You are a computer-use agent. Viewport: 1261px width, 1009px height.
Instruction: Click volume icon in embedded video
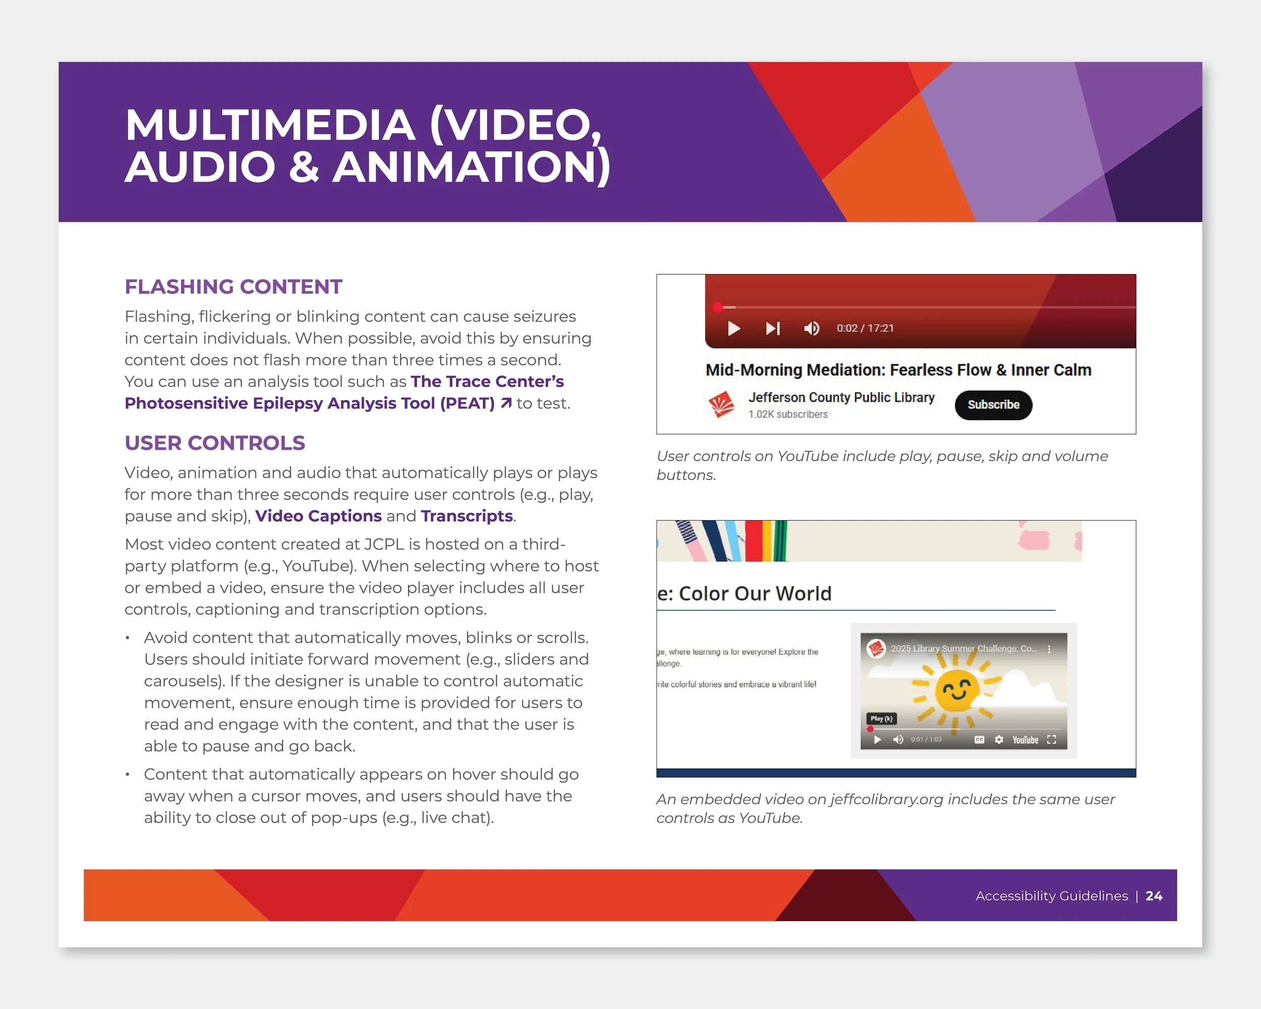[898, 740]
